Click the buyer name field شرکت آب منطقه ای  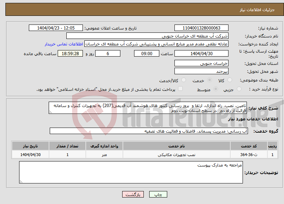click(147, 36)
